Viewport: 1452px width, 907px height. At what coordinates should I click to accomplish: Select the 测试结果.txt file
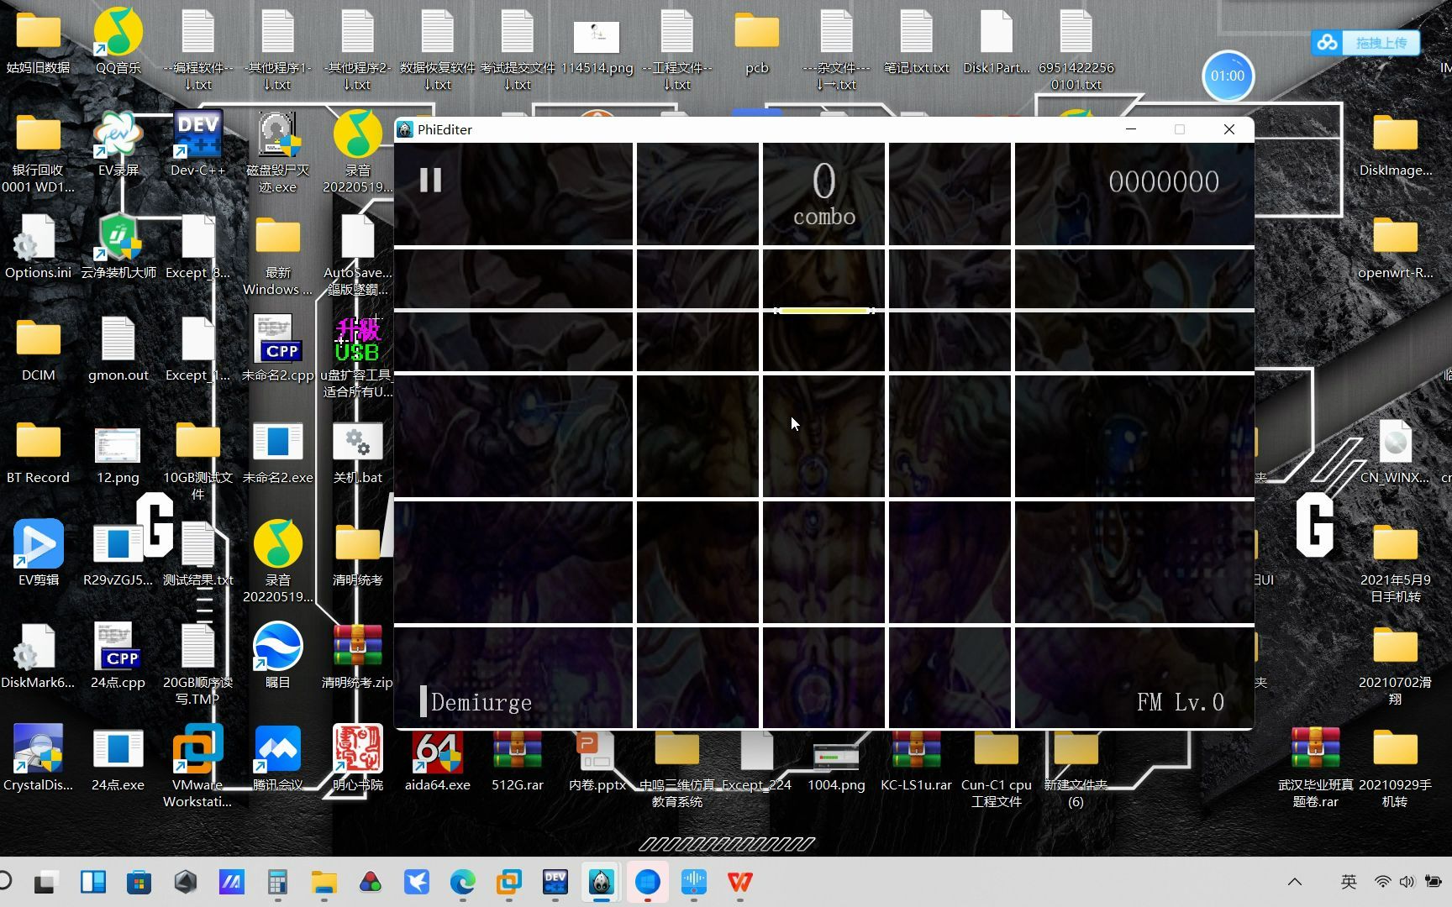[198, 553]
